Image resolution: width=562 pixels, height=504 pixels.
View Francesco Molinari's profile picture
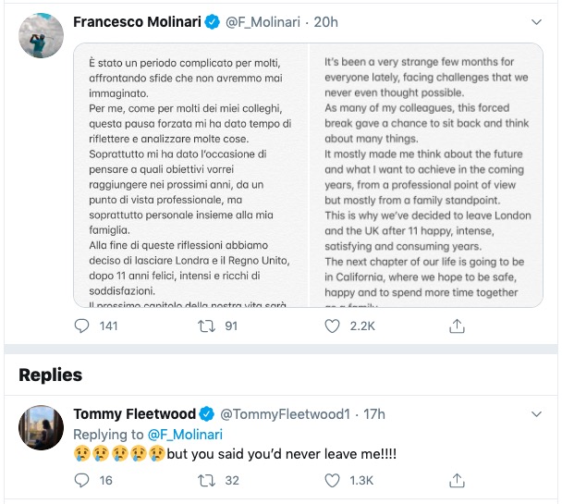pos(39,34)
